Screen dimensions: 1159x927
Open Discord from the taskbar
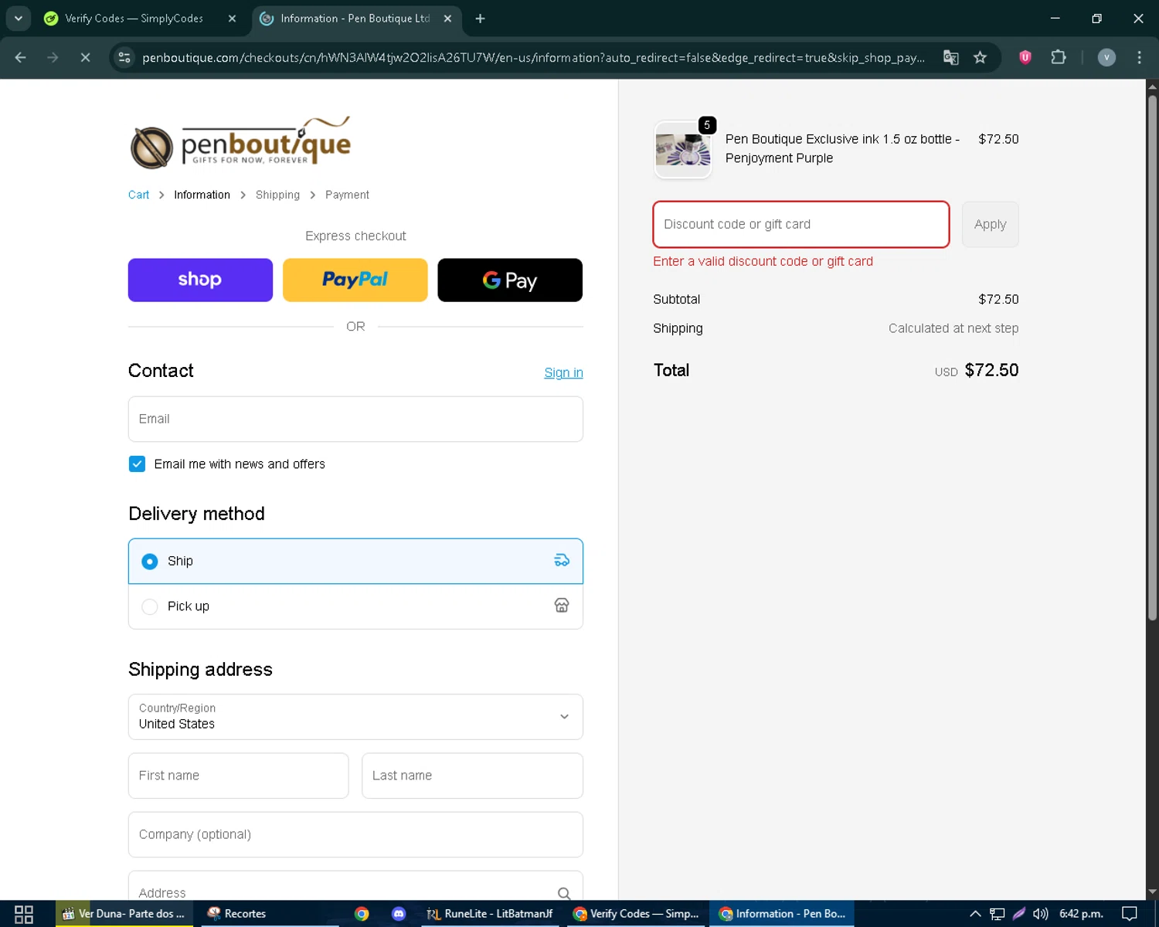(x=399, y=914)
